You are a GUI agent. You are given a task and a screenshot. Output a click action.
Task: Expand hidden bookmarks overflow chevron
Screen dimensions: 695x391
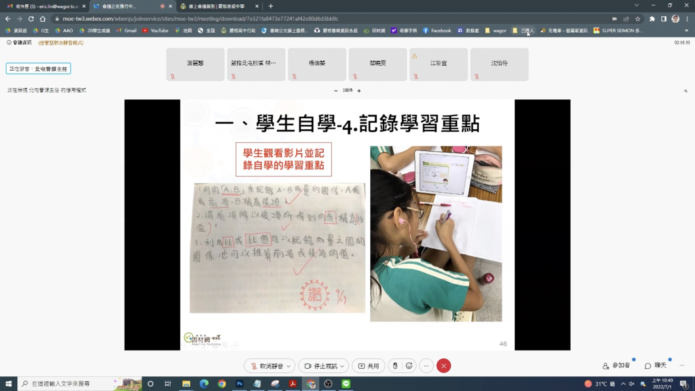pyautogui.click(x=686, y=30)
